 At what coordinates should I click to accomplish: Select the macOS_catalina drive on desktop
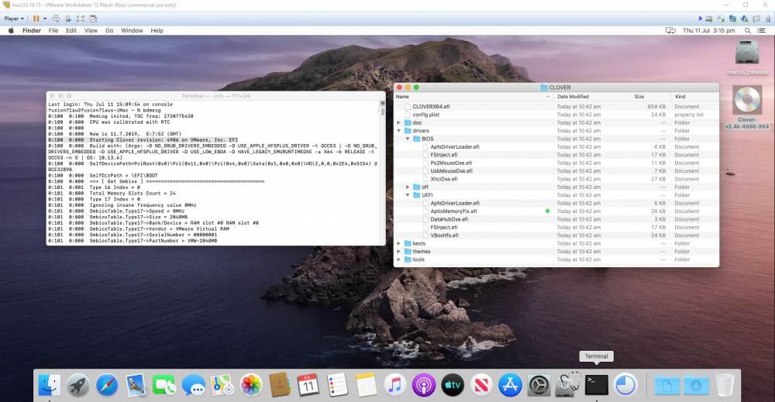pyautogui.click(x=747, y=57)
